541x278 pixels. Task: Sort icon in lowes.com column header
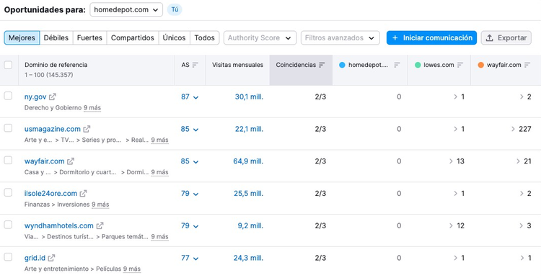coord(460,65)
